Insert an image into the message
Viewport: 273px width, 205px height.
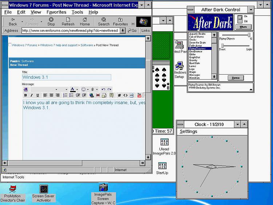click(104, 95)
